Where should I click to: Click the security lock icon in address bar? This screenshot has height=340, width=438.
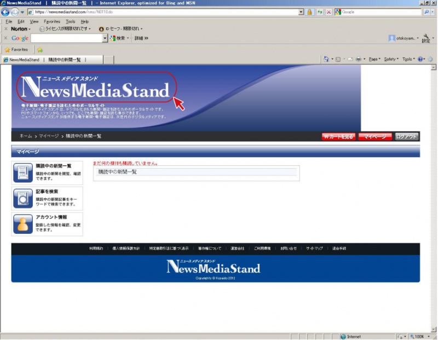tap(309, 12)
